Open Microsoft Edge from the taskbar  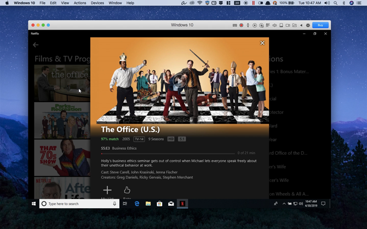tap(137, 203)
